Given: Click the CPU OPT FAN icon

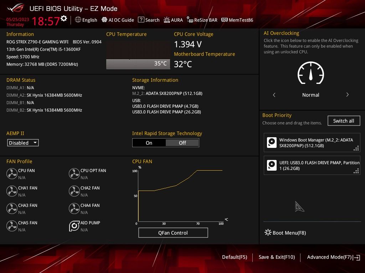Looking at the screenshot, I should click(x=74, y=173).
